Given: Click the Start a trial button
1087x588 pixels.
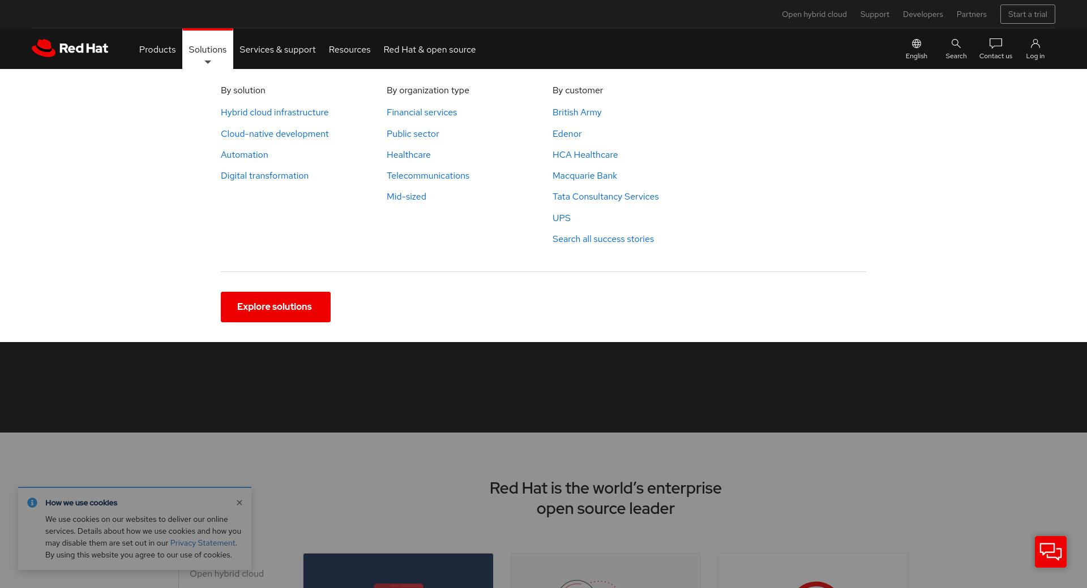Looking at the screenshot, I should (x=1027, y=14).
